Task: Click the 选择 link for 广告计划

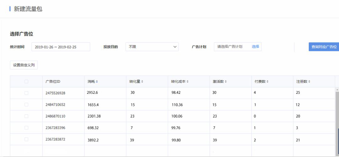Action: pos(255,47)
